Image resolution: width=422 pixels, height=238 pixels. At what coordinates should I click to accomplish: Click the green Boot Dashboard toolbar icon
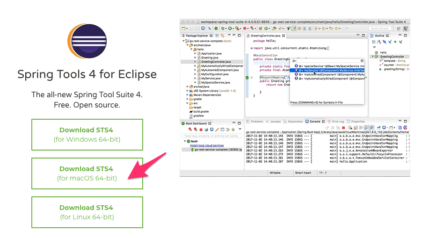coord(216,28)
